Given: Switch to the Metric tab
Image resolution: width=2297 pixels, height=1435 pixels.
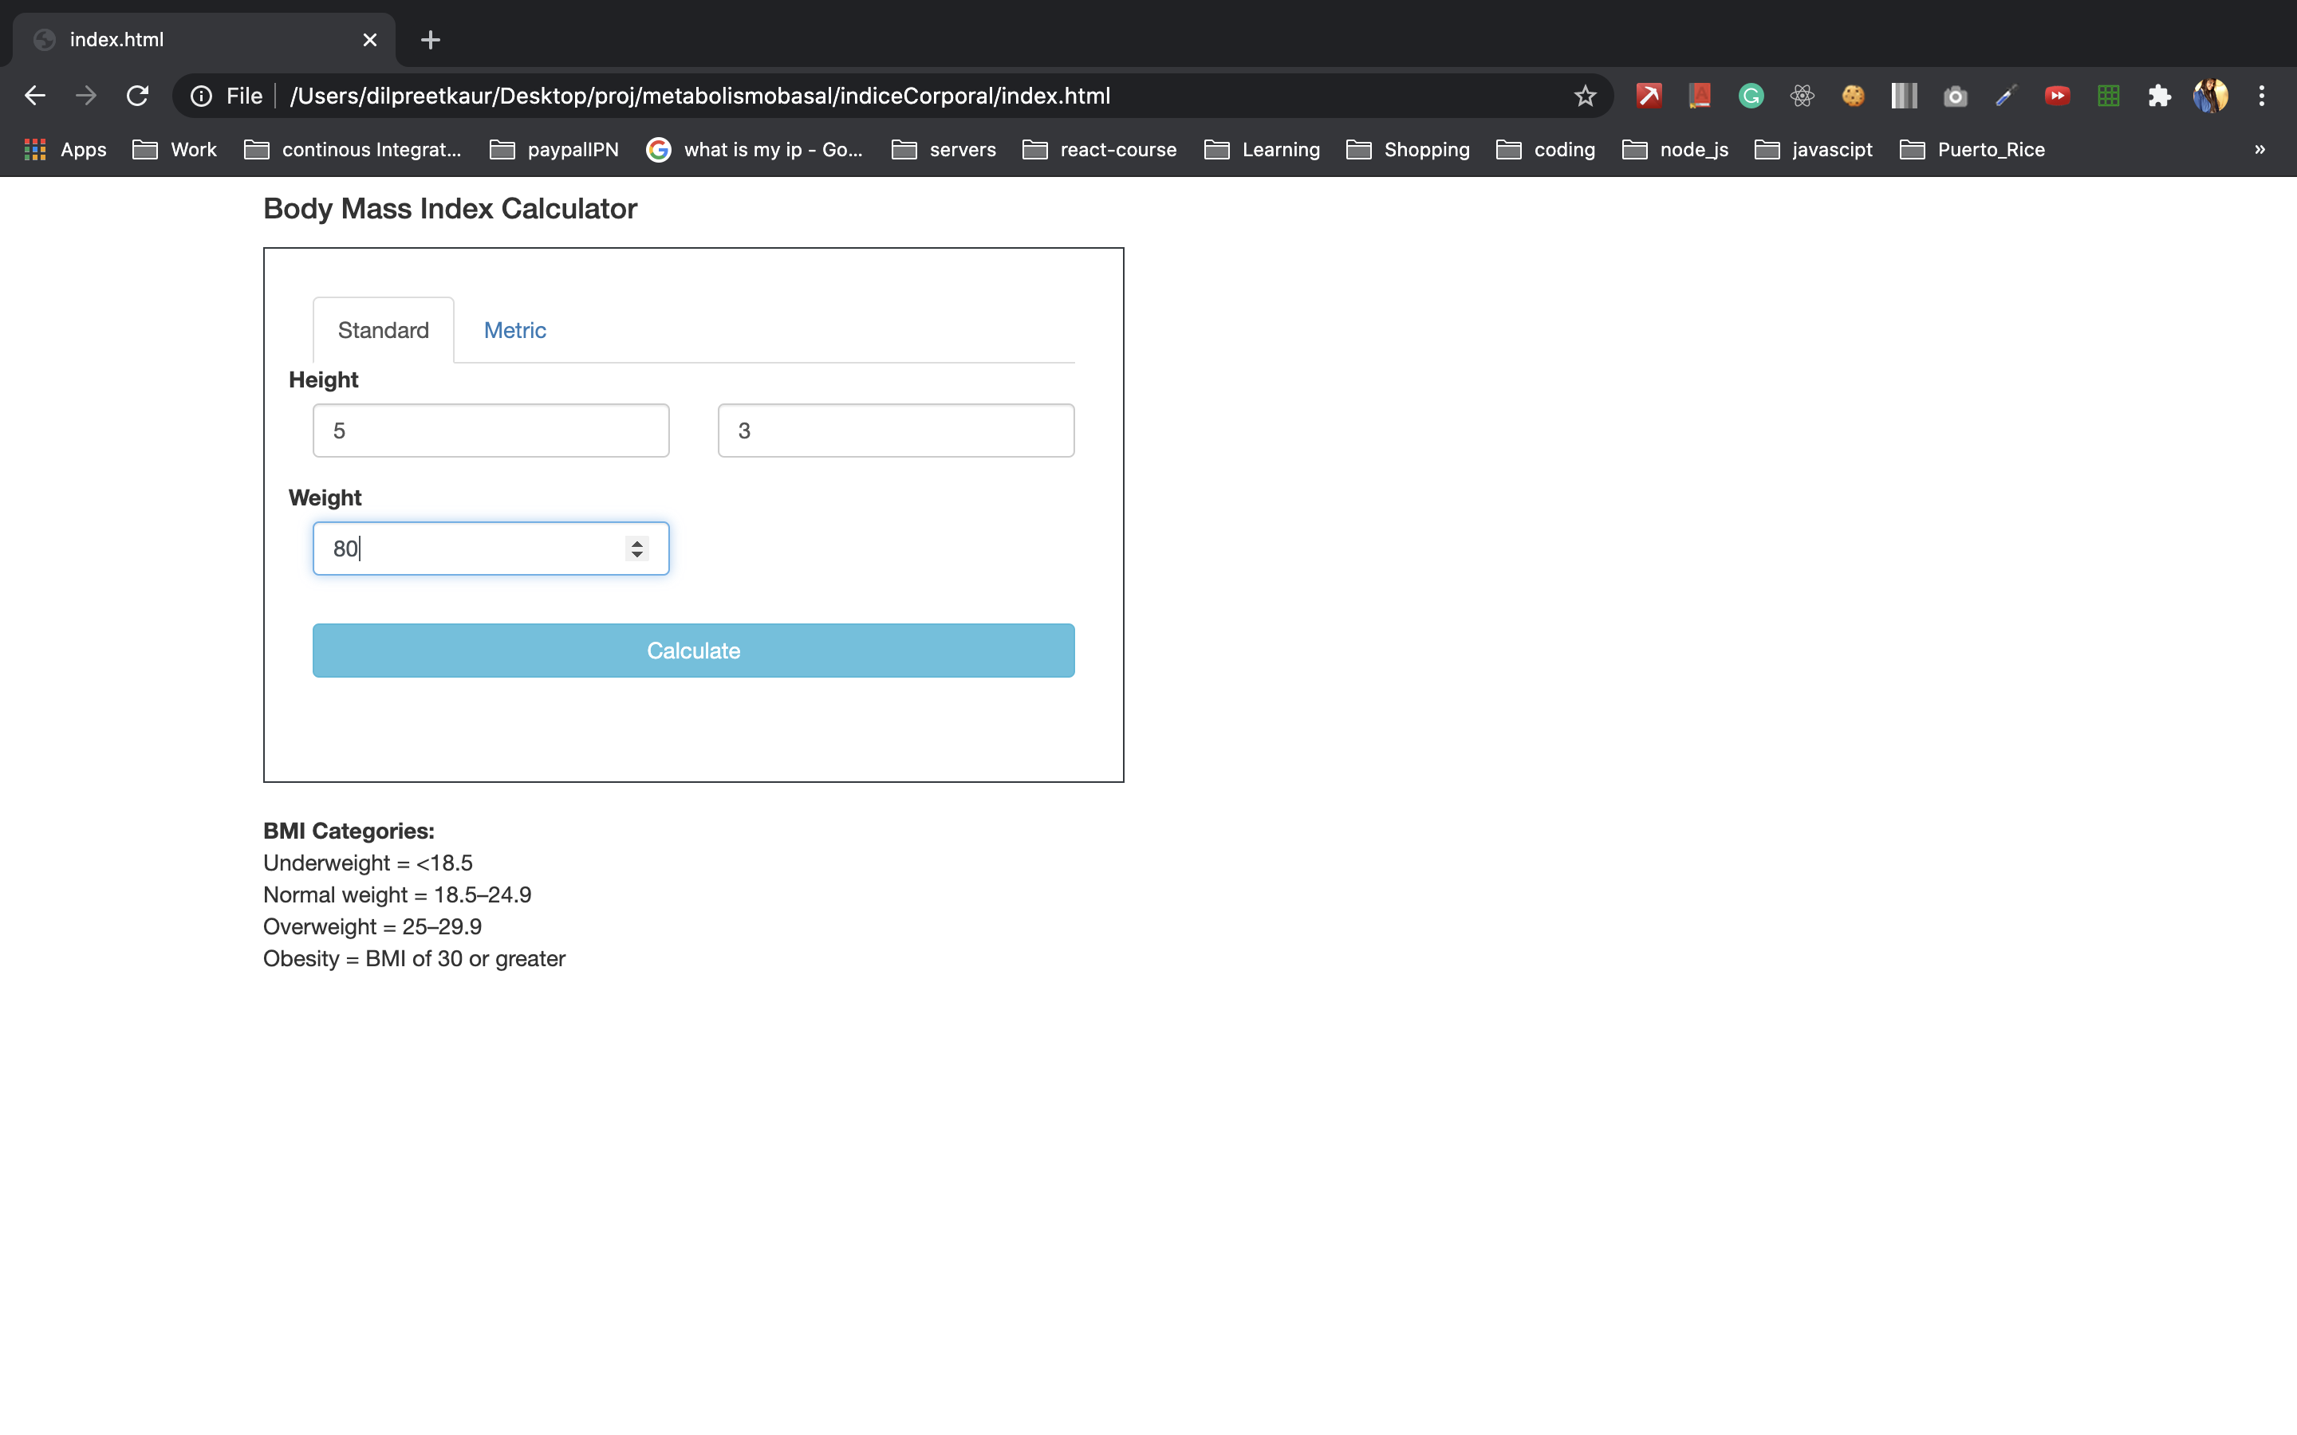Looking at the screenshot, I should (515, 329).
